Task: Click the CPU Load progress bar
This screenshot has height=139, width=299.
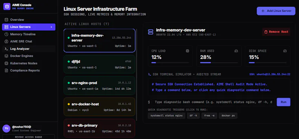Action: (x=170, y=63)
